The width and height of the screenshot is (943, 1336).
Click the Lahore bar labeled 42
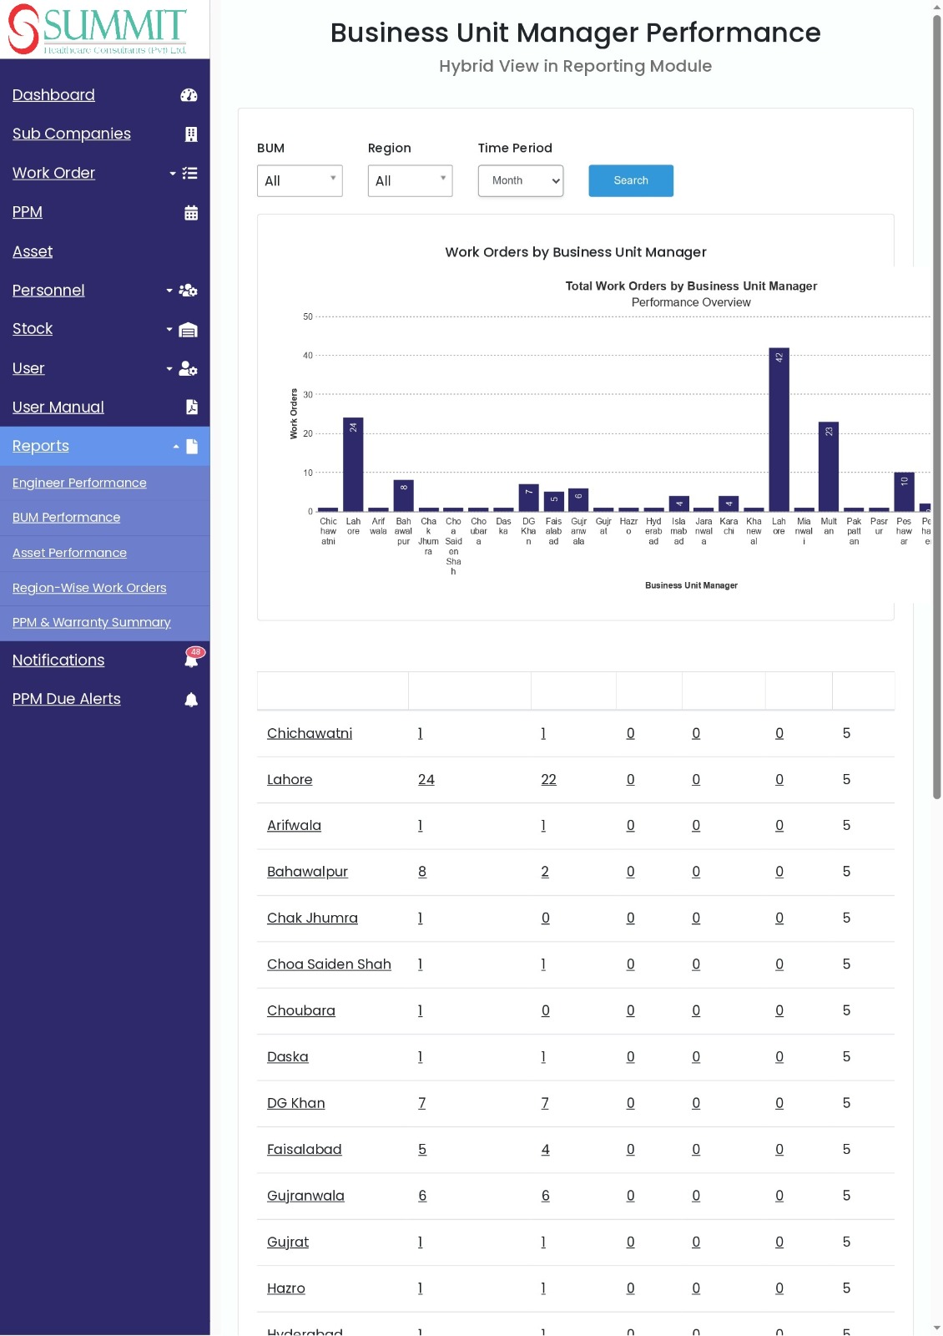pyautogui.click(x=779, y=429)
